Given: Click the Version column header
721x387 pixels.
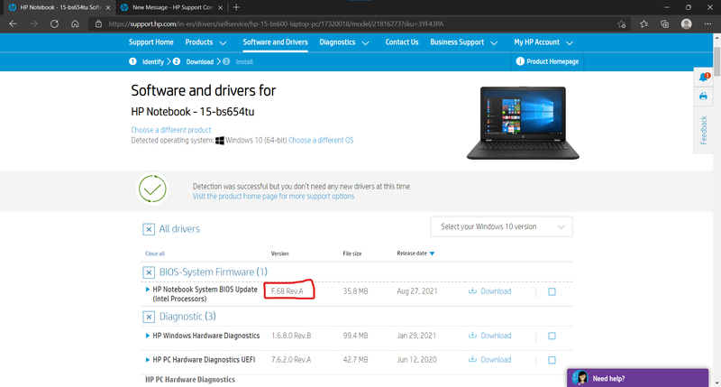Looking at the screenshot, I should [x=279, y=253].
